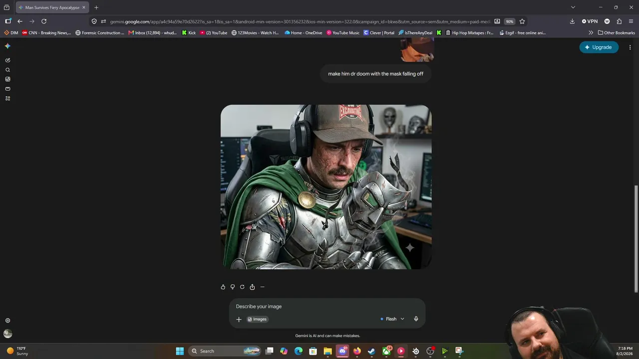Screen dimensions: 639x359
Task: Show more bookmarks with the overflow chevron
Action: click(x=591, y=33)
